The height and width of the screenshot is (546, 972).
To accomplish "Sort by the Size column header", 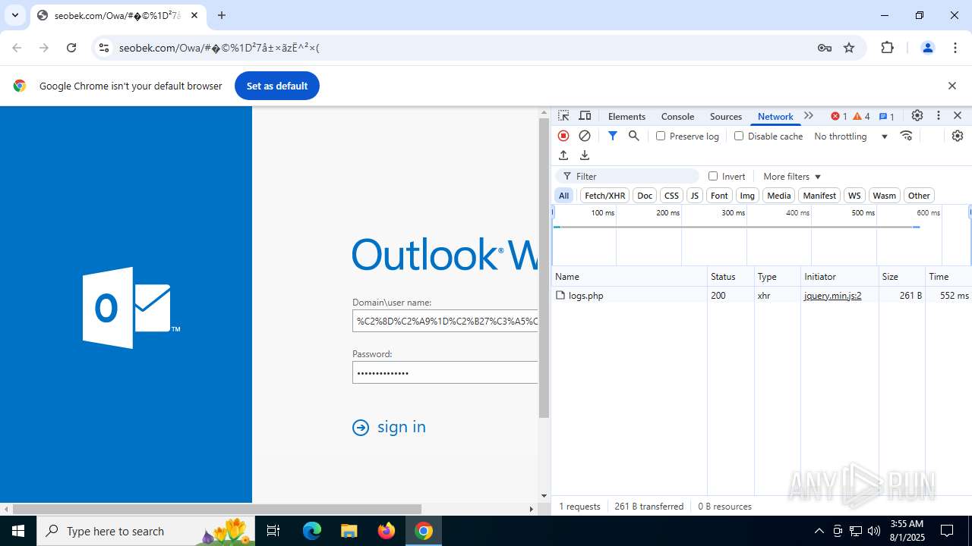I will 901,277.
